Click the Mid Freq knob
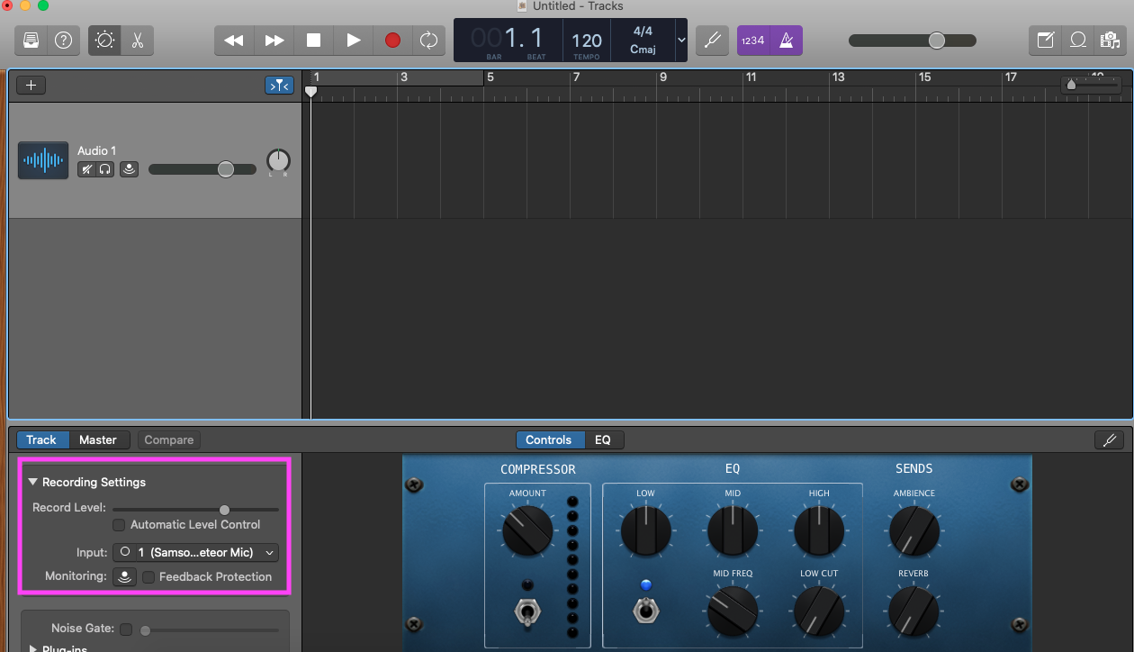The image size is (1134, 652). tap(733, 610)
